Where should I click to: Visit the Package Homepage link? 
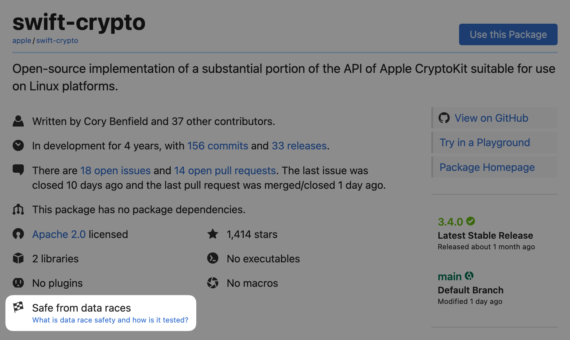point(487,167)
